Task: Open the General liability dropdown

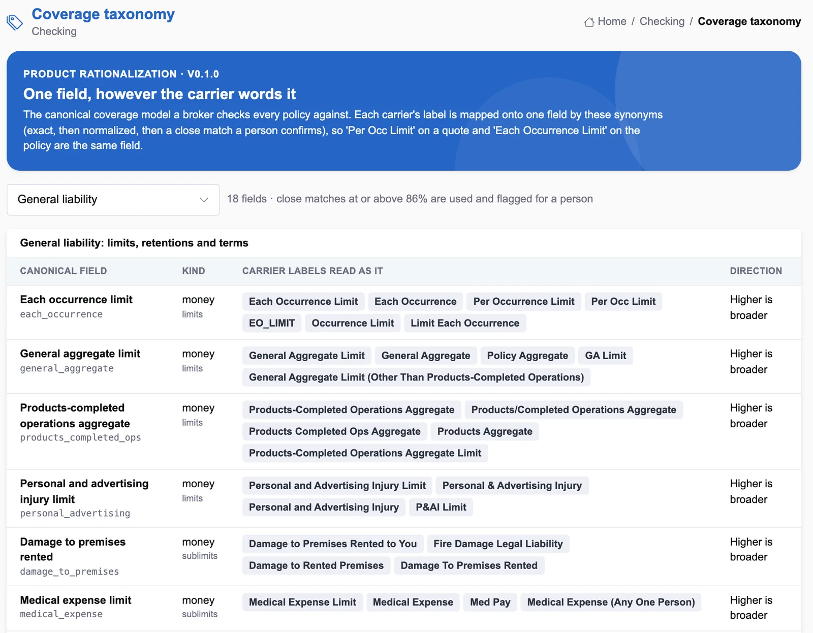Action: pyautogui.click(x=113, y=200)
